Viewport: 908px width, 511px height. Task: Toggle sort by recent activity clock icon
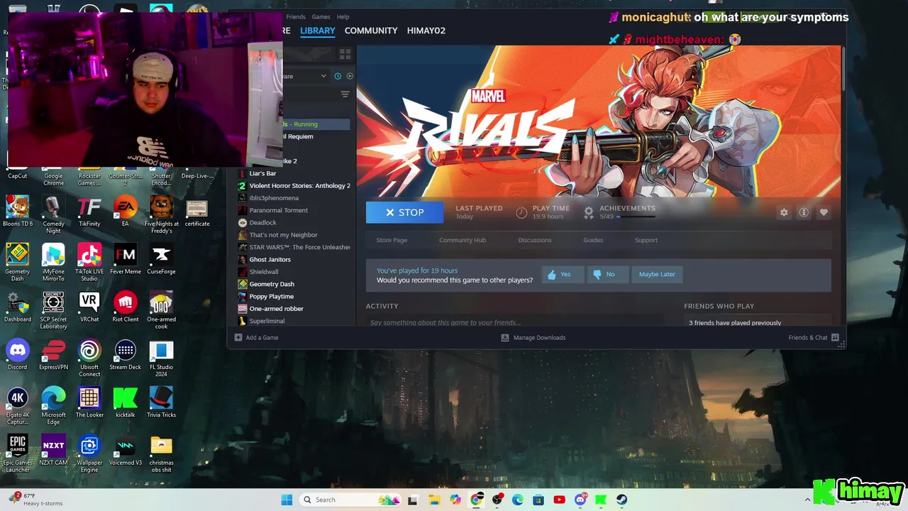tap(338, 76)
